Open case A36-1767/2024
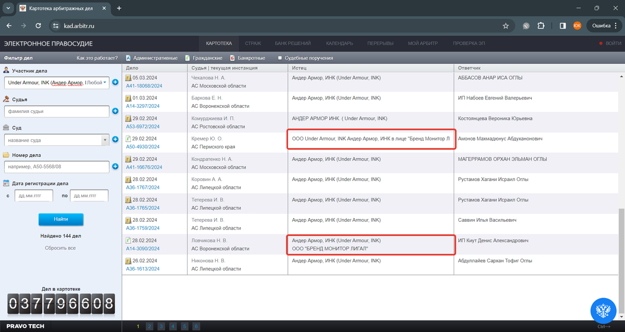This screenshot has width=625, height=332. coord(143,187)
